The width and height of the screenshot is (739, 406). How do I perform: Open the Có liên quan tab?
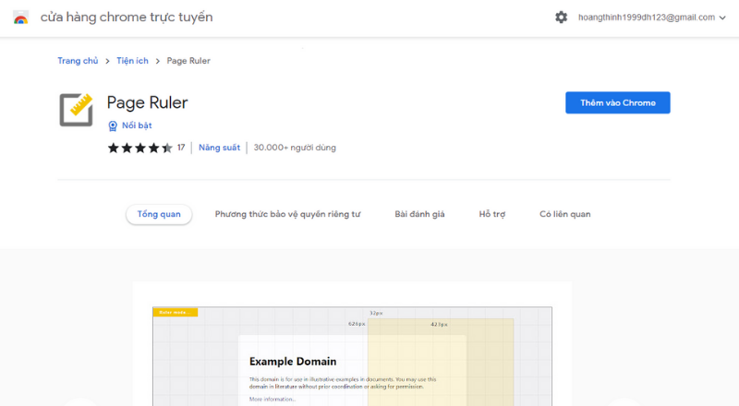[x=564, y=214]
